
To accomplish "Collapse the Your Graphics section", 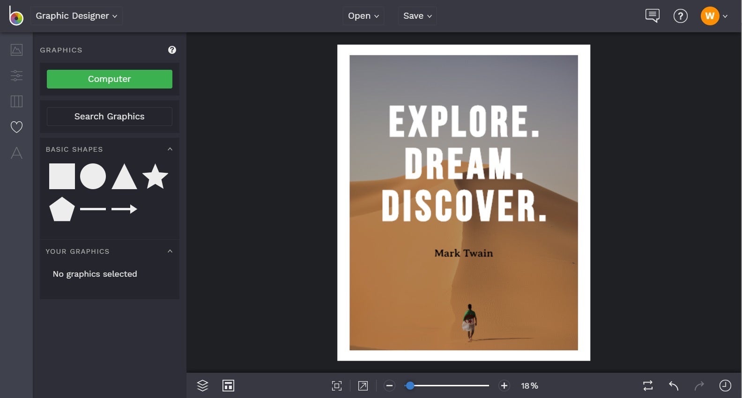I will pyautogui.click(x=170, y=251).
